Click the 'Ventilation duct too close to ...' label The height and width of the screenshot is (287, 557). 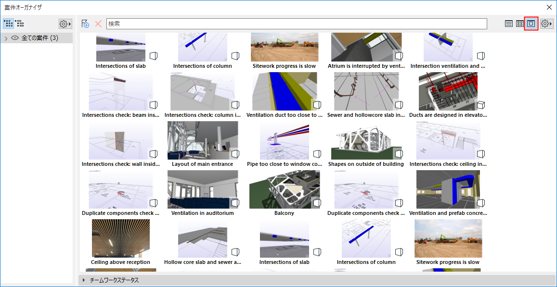pyautogui.click(x=285, y=115)
